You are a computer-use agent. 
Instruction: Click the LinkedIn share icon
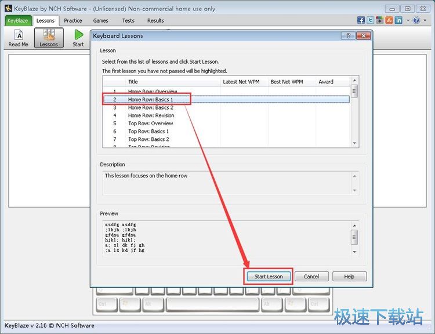398,20
